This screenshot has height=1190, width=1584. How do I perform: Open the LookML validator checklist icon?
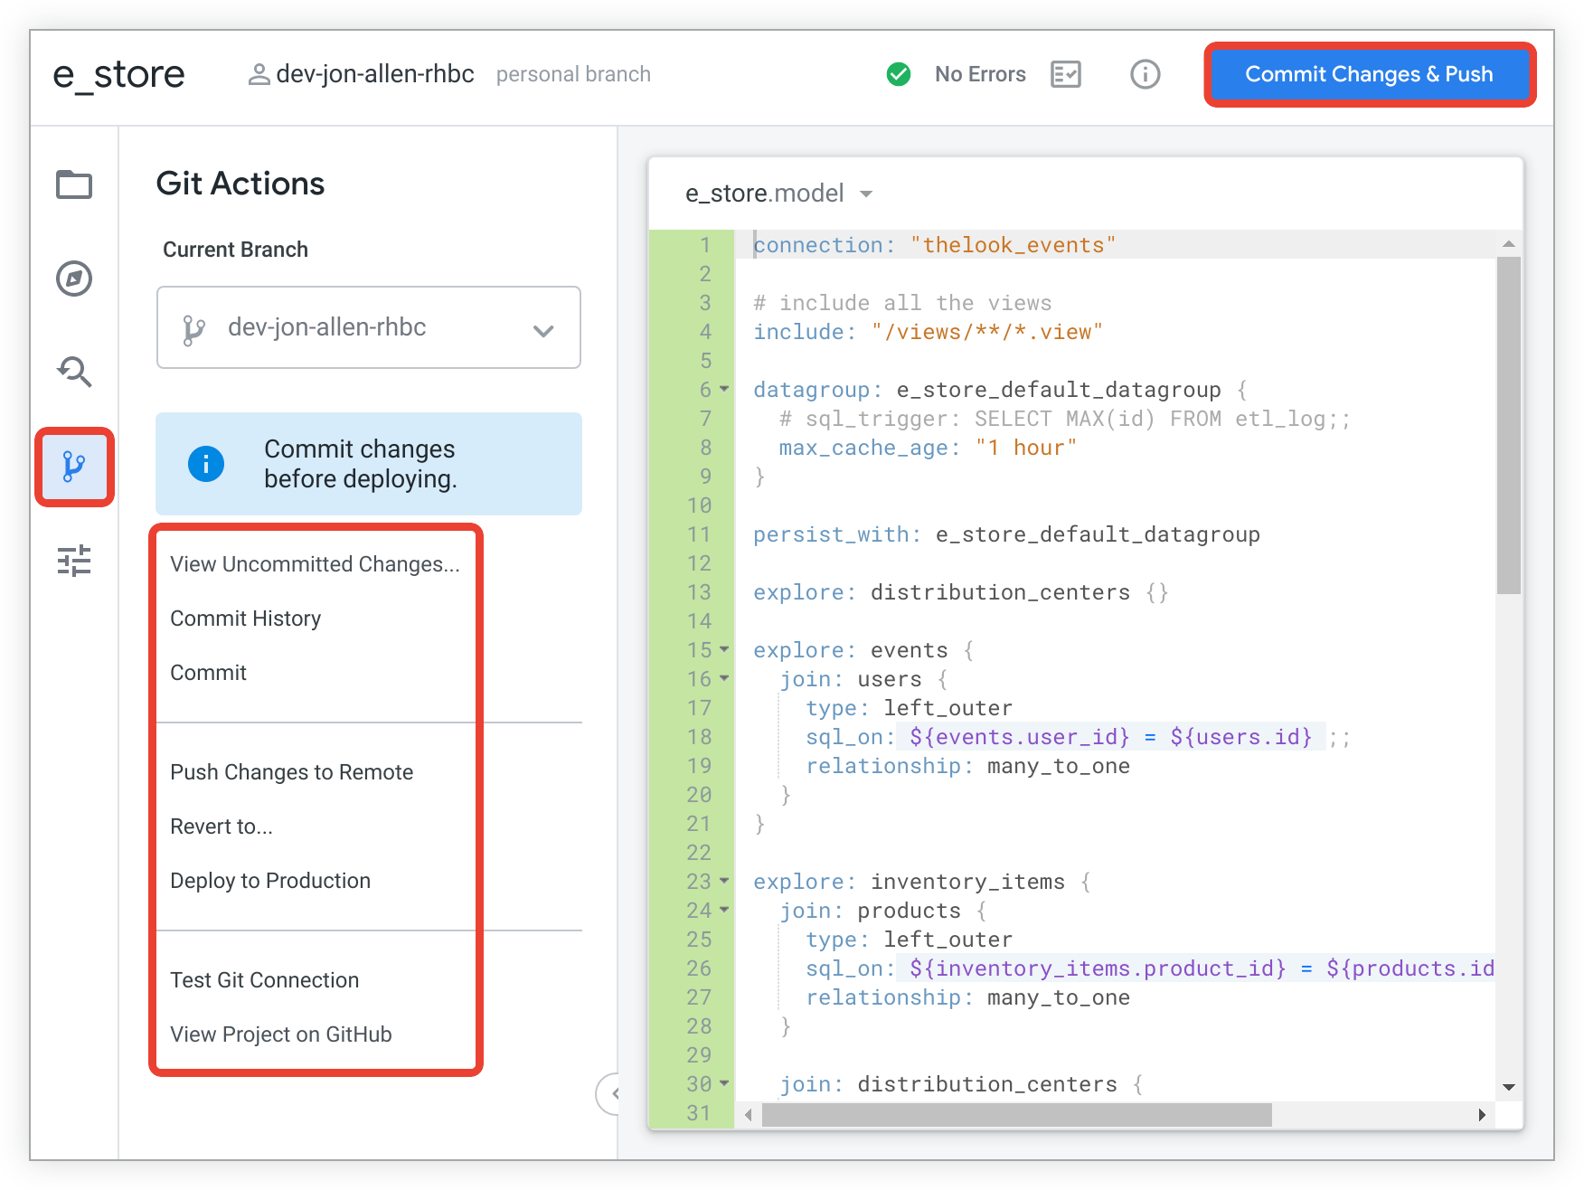pyautogui.click(x=1065, y=74)
